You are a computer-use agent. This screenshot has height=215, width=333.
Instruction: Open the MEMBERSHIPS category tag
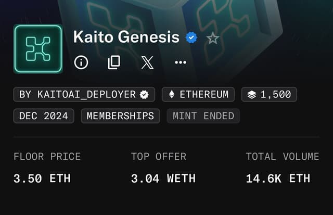click(120, 116)
